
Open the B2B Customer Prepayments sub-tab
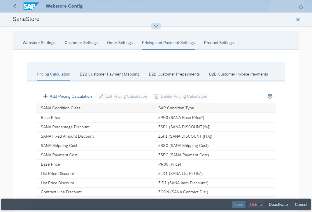click(x=174, y=74)
